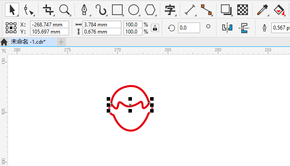Go to the Home welcome screen icon

click(x=4, y=42)
